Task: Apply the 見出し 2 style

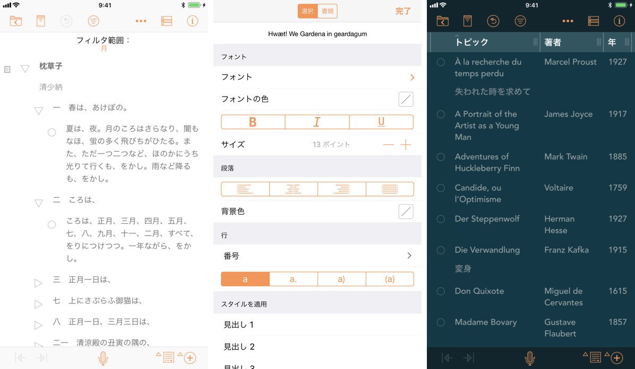Action: tap(317, 347)
